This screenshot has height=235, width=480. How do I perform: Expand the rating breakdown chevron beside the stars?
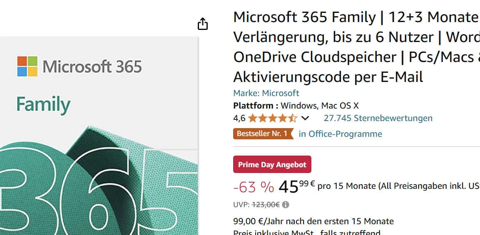[x=305, y=118]
